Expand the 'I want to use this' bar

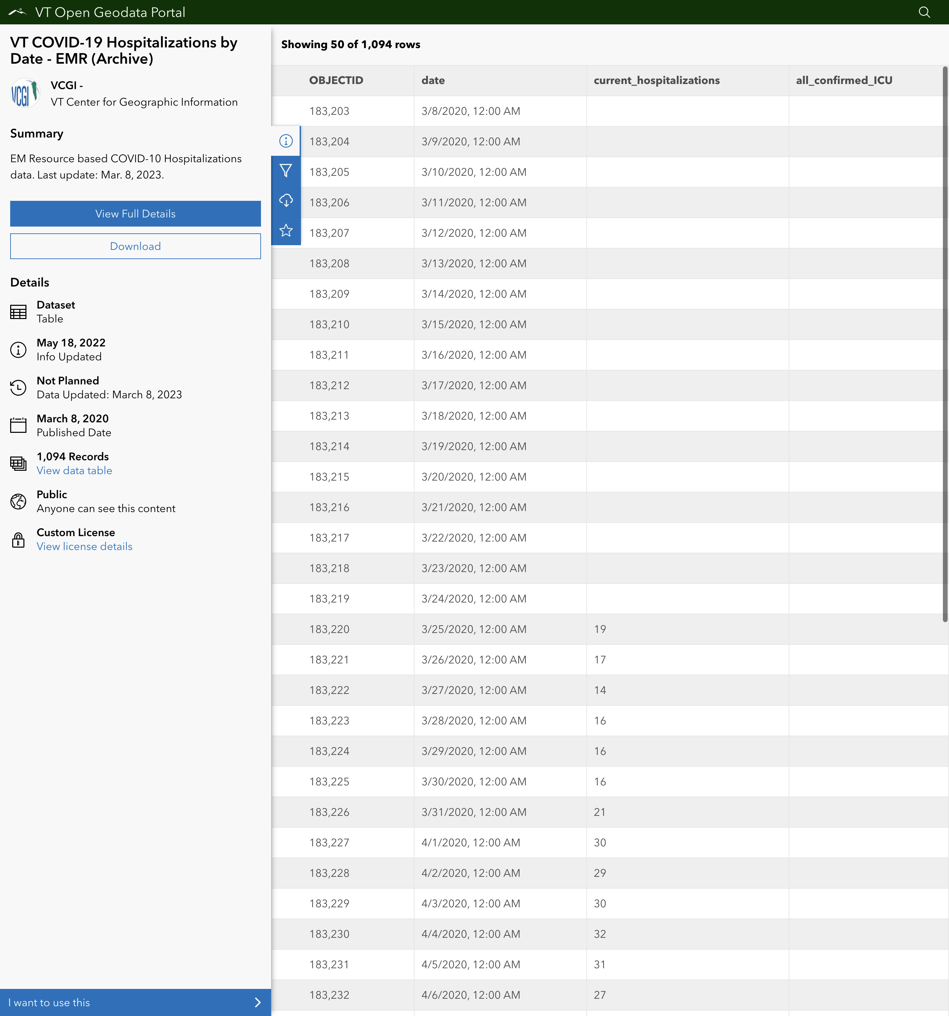pos(135,1002)
